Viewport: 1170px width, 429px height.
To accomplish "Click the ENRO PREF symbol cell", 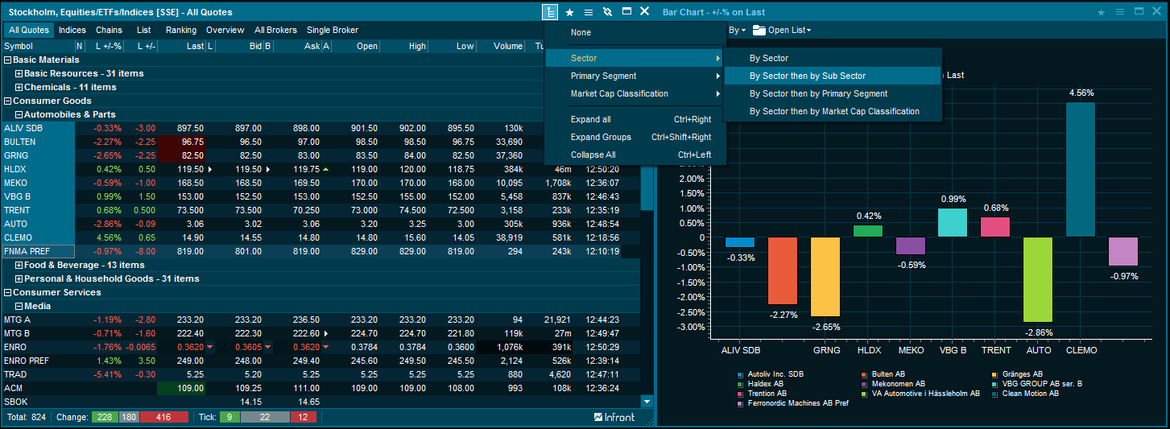I will coord(38,361).
